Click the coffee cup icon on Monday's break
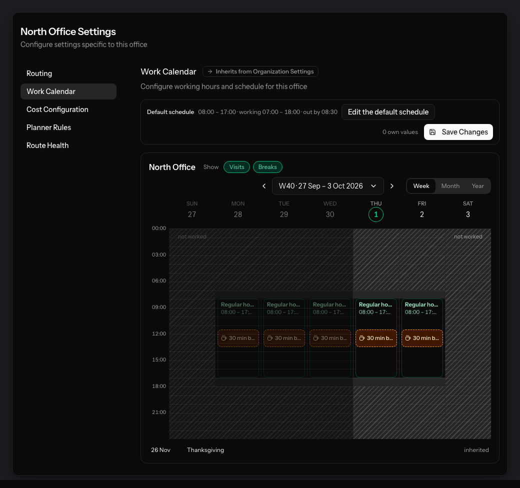Screen dimensions: 520x488 [x=224, y=338]
